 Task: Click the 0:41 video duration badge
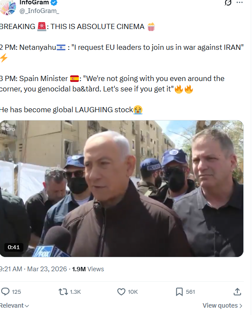click(14, 248)
